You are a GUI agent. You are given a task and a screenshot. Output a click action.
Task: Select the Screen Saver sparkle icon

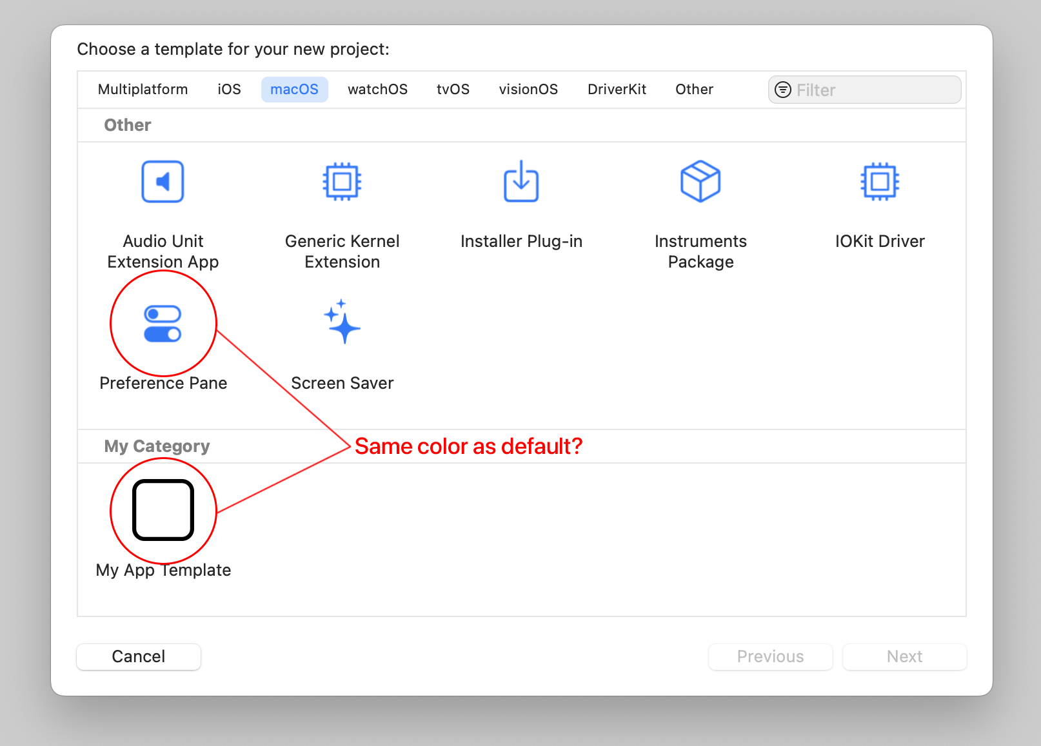(x=342, y=322)
